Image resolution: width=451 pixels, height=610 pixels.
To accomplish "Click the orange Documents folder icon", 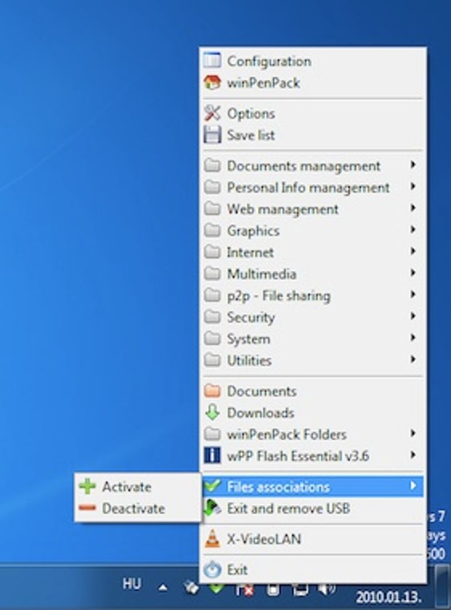I will click(x=212, y=391).
